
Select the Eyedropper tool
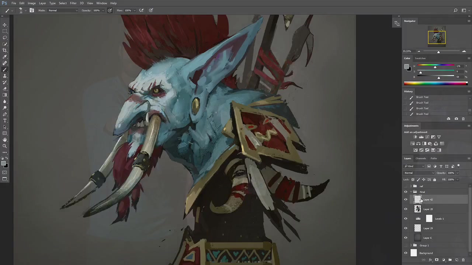[x=5, y=57]
